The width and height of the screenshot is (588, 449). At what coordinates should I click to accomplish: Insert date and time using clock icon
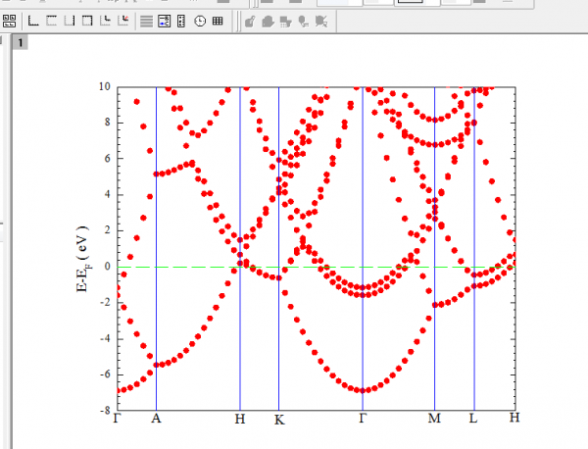200,21
